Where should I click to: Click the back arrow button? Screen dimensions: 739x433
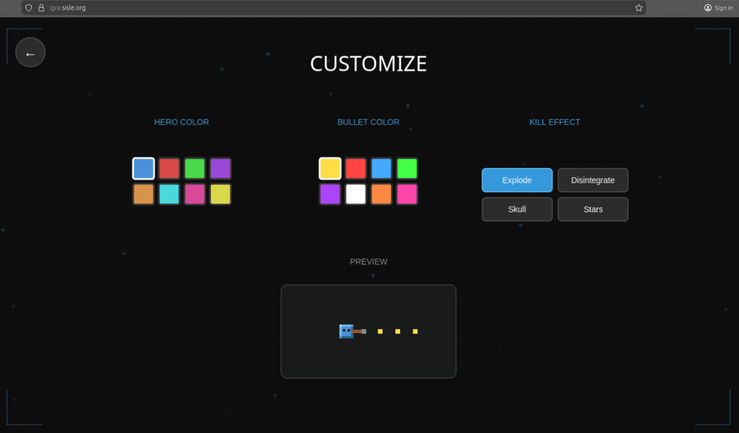click(30, 53)
